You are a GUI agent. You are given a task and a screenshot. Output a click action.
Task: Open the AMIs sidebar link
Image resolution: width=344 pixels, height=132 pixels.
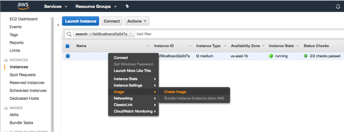(14, 115)
